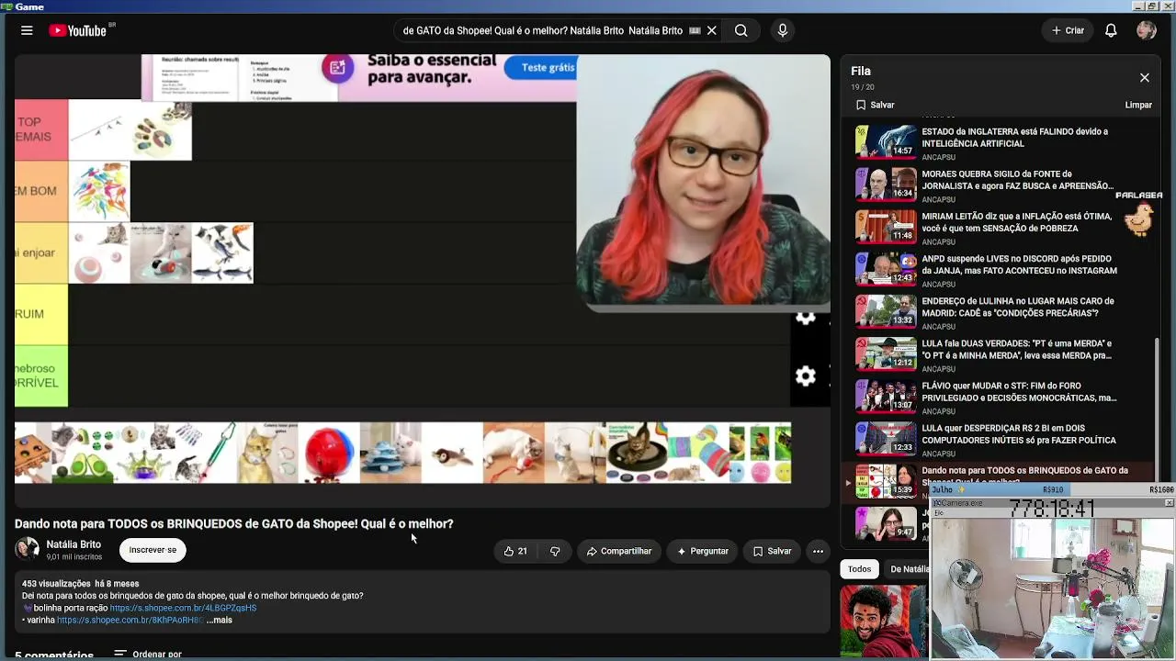
Task: Close the Fila queue panel
Action: click(x=1144, y=78)
